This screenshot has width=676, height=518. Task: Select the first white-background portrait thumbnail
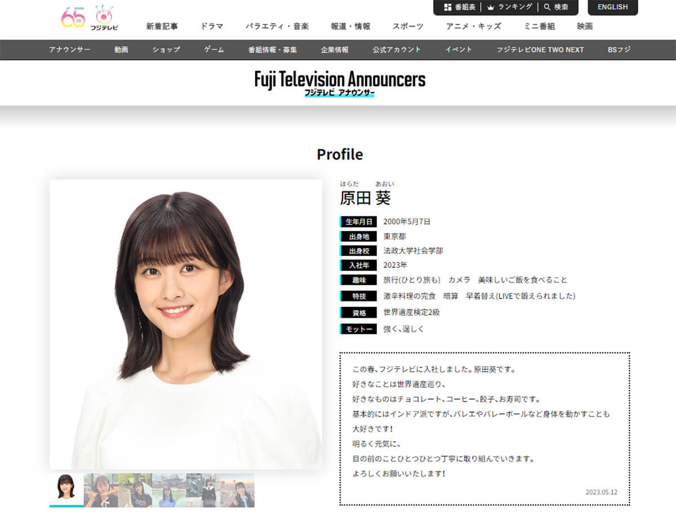pos(66,490)
